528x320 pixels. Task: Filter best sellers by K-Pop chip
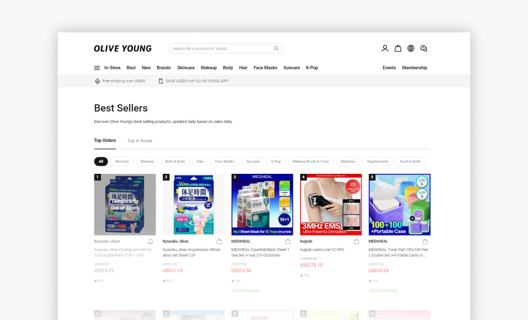click(276, 162)
